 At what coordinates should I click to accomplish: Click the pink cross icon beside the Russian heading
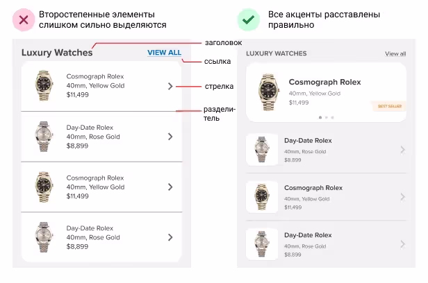(x=24, y=19)
